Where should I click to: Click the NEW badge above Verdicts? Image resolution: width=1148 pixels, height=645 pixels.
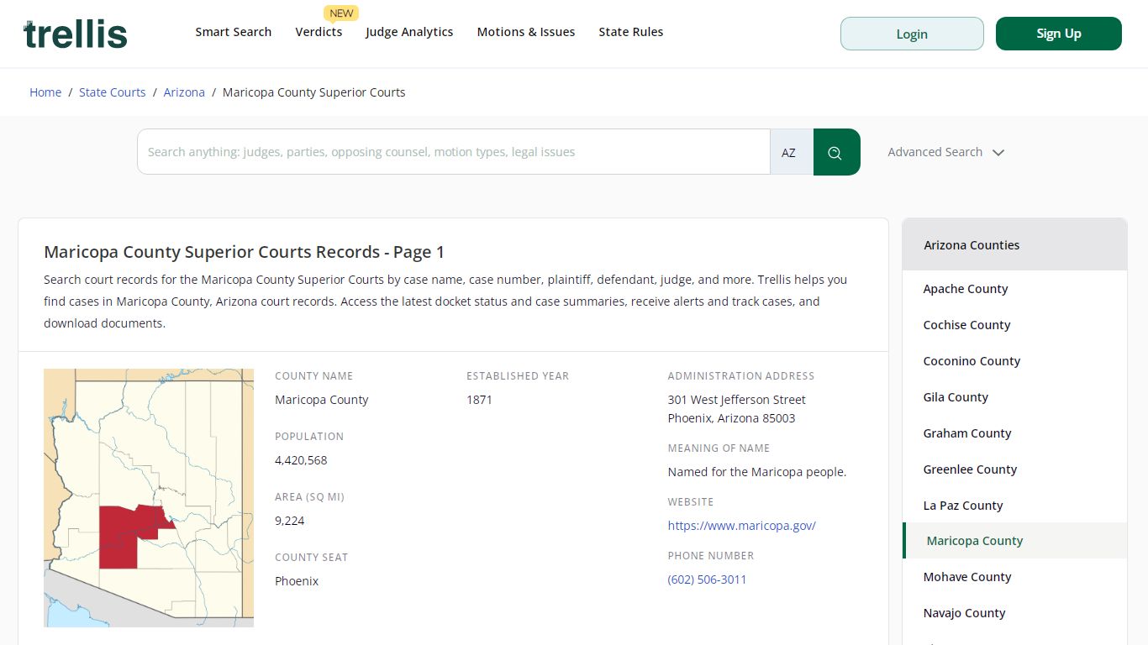[x=341, y=13]
